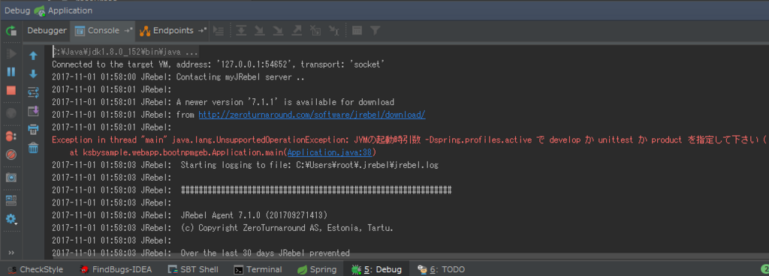Open the debugger settings gear menu
769x276 pixels.
click(x=11, y=219)
